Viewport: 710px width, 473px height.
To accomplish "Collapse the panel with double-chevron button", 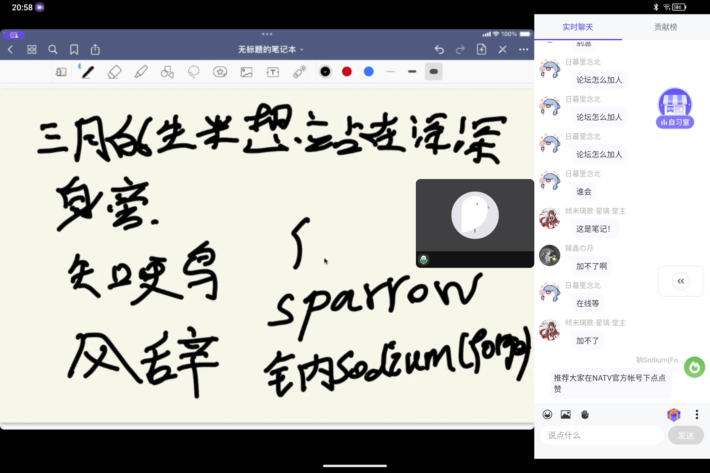I will click(681, 281).
